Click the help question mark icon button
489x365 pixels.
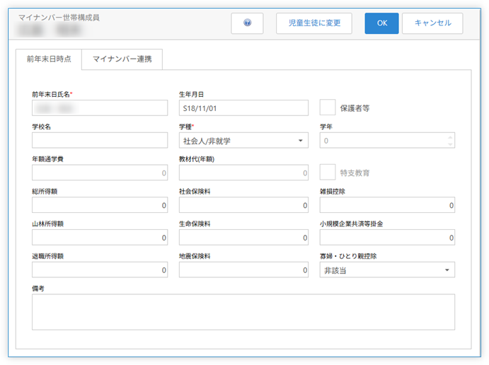pyautogui.click(x=247, y=23)
